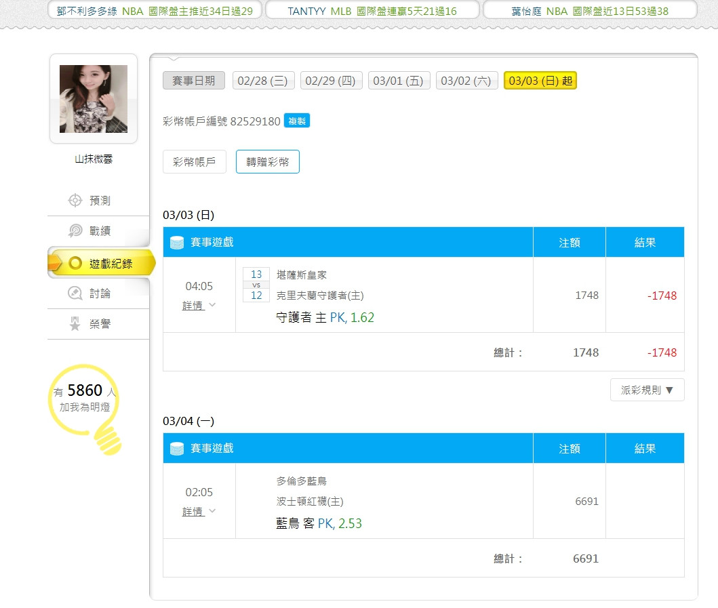718x608 pixels.
Task: Select the 03/01 (五) date tab
Action: tap(399, 81)
